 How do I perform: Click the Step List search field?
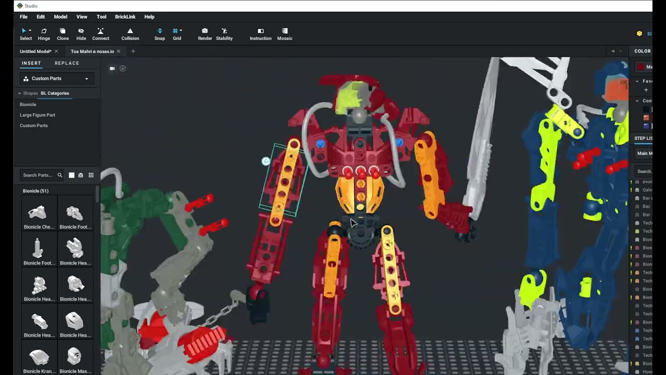pyautogui.click(x=644, y=171)
